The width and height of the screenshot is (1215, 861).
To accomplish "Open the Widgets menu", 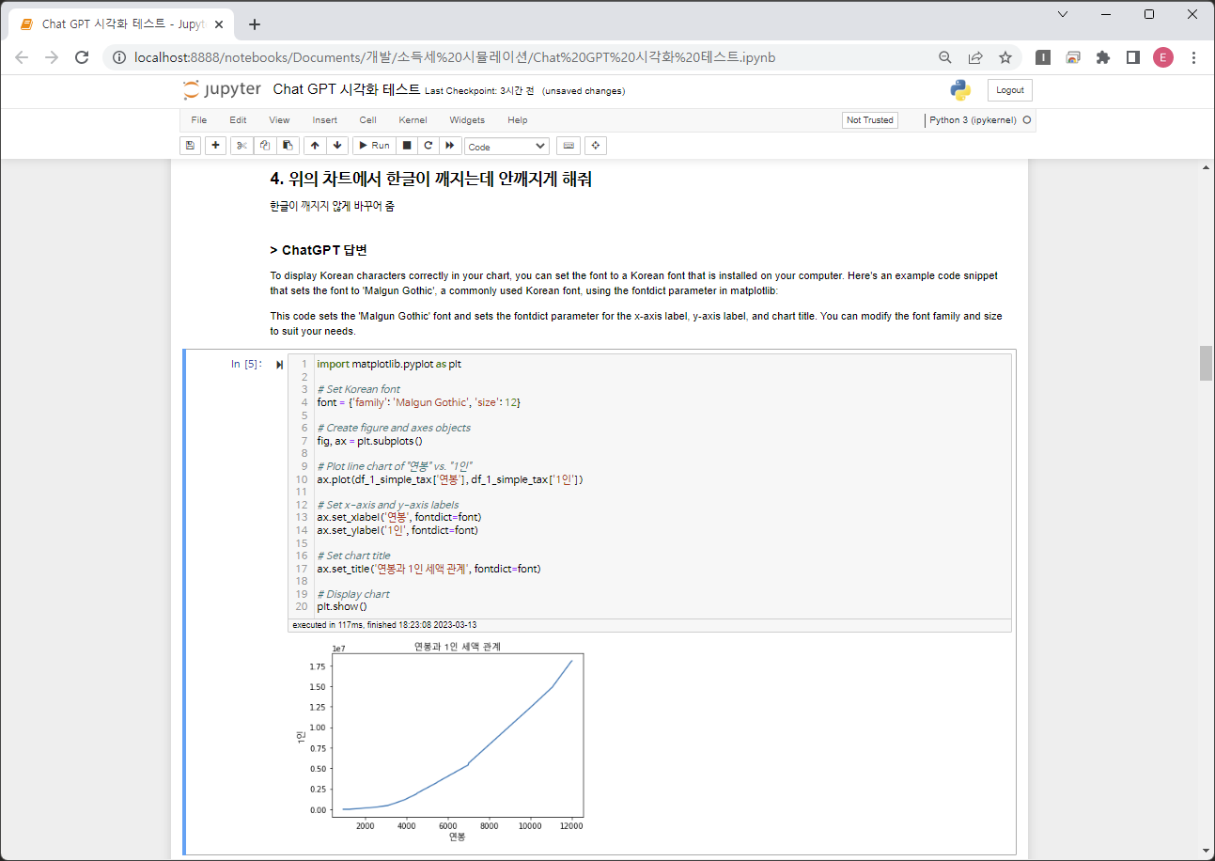I will pos(467,120).
